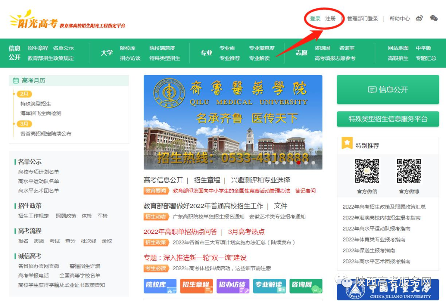The width and height of the screenshot is (446, 301).
Task: Select 教育部招生政策规定 in navigation
Action: [x=51, y=58]
